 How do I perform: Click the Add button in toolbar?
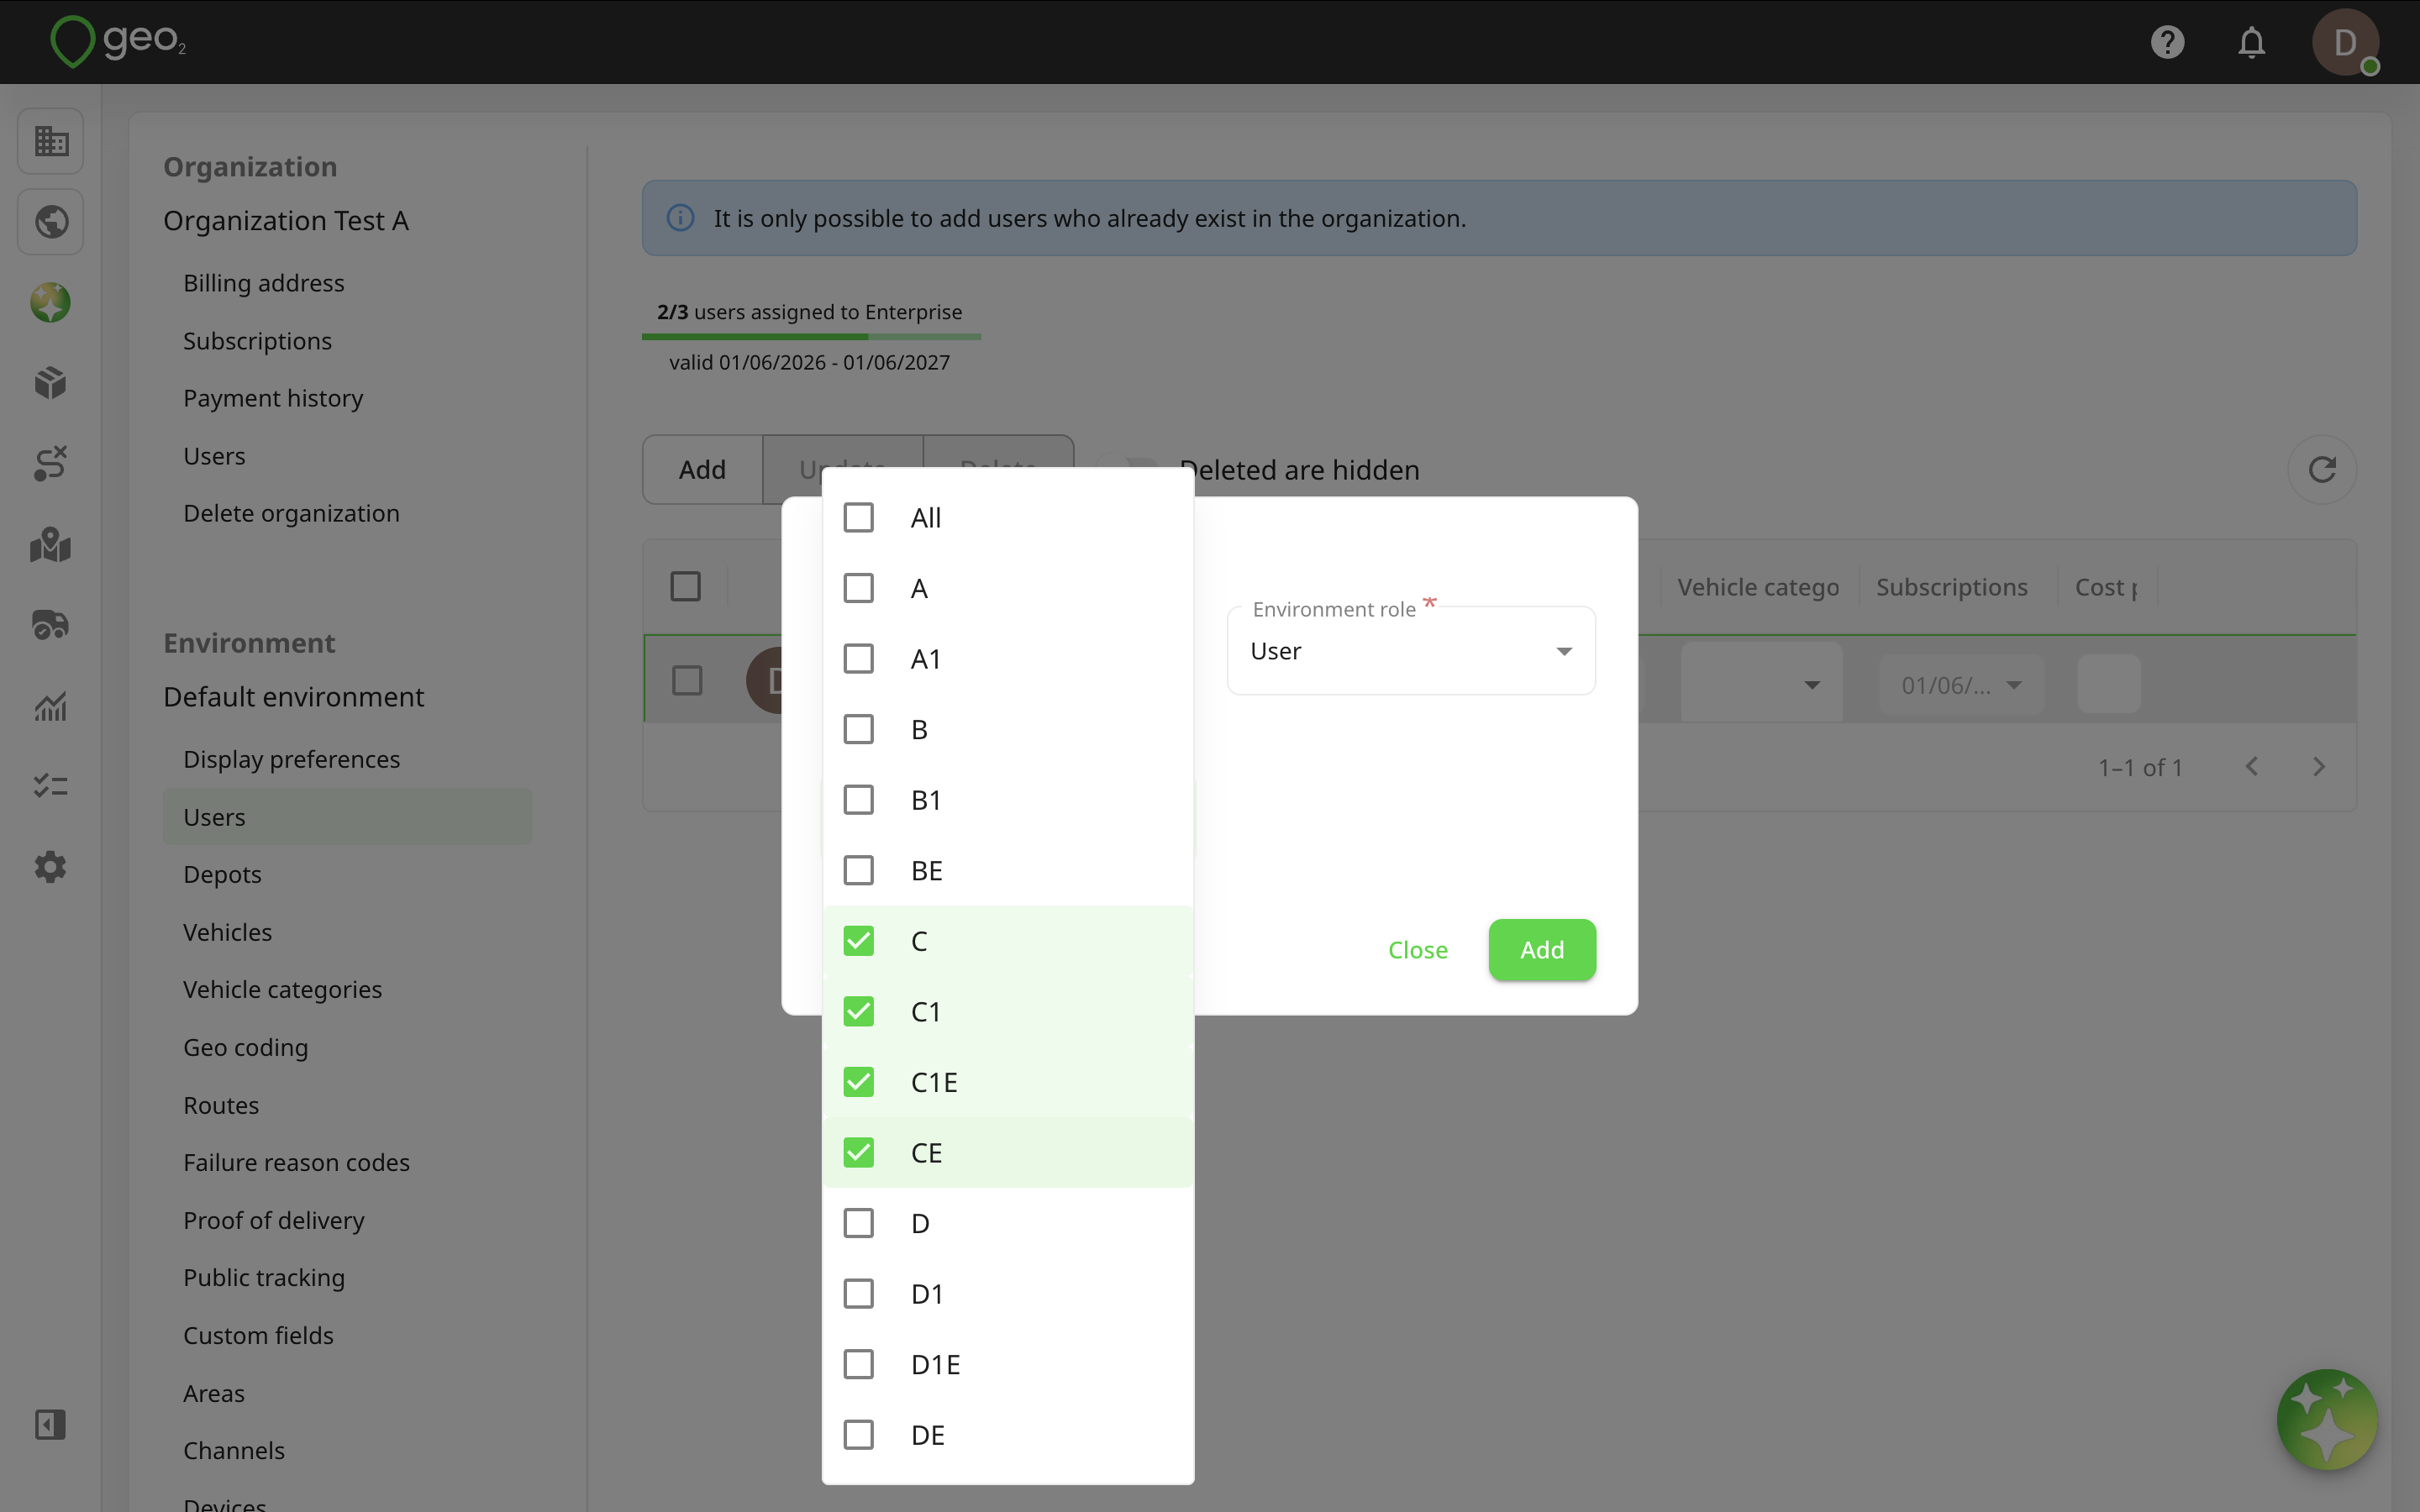click(x=702, y=470)
